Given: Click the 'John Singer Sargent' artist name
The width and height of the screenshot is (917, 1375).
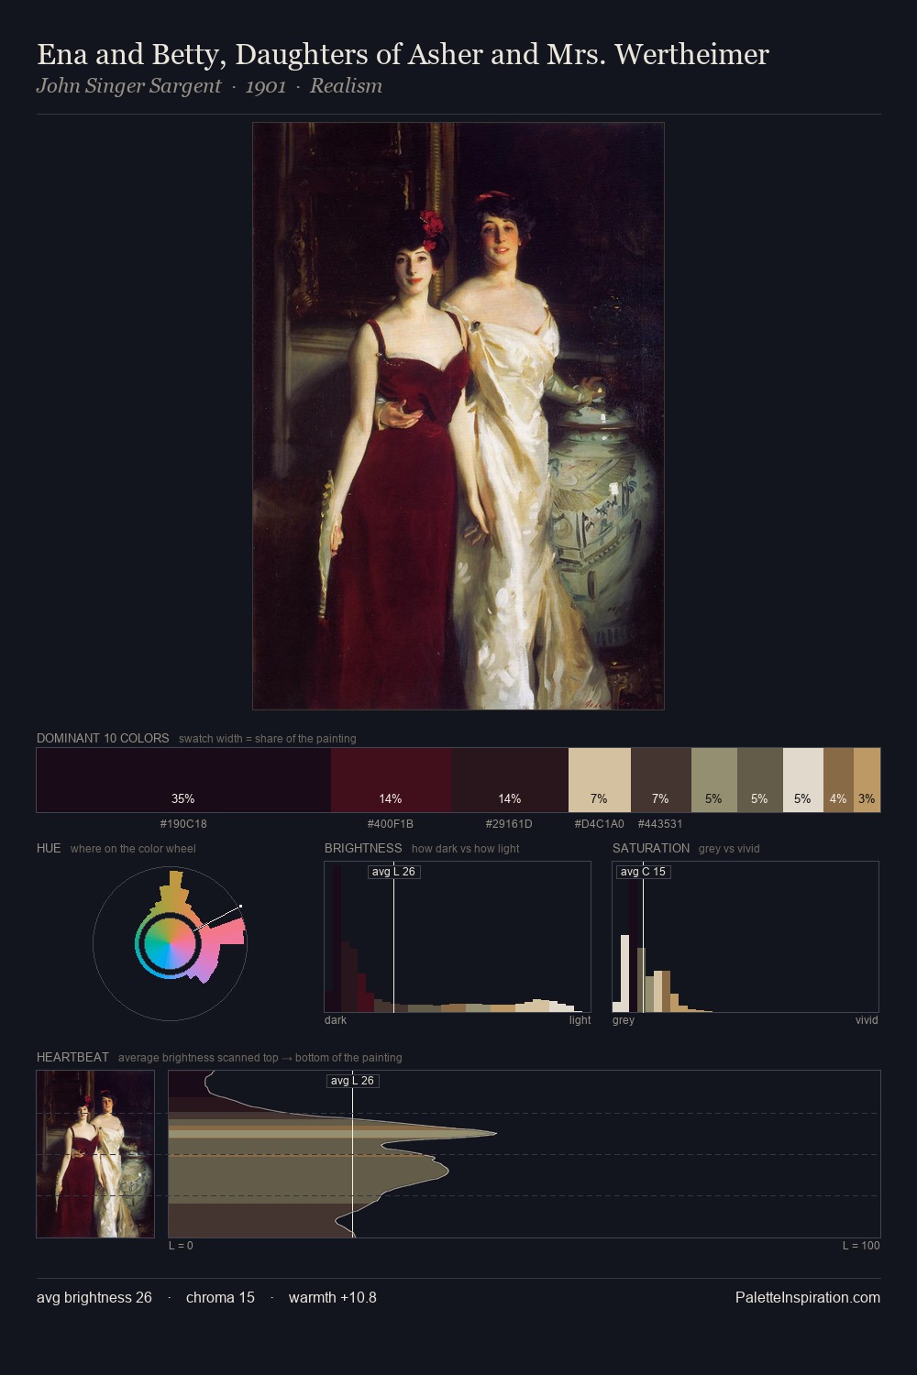Looking at the screenshot, I should pos(128,86).
